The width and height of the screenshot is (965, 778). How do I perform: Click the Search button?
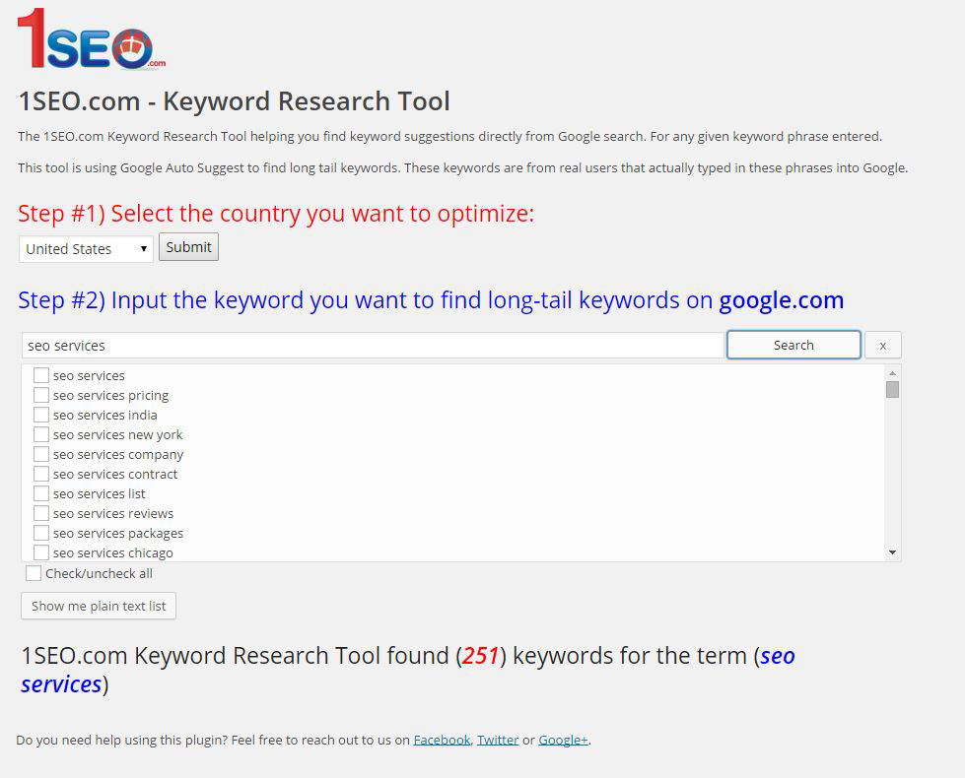tap(793, 345)
